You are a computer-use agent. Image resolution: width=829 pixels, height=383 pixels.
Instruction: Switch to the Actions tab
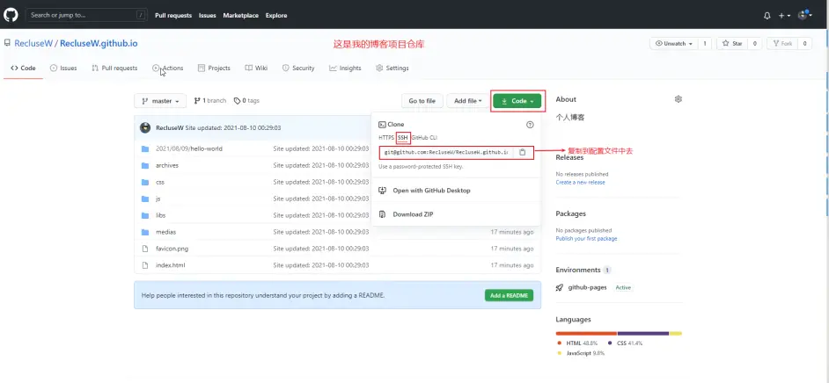tap(167, 68)
